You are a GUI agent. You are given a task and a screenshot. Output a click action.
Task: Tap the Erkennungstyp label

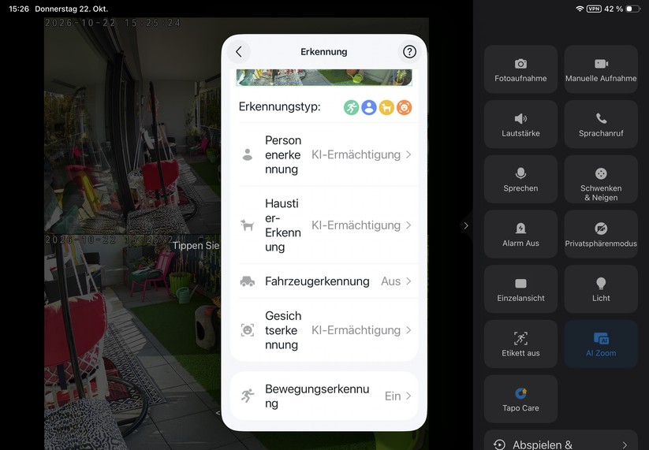279,106
